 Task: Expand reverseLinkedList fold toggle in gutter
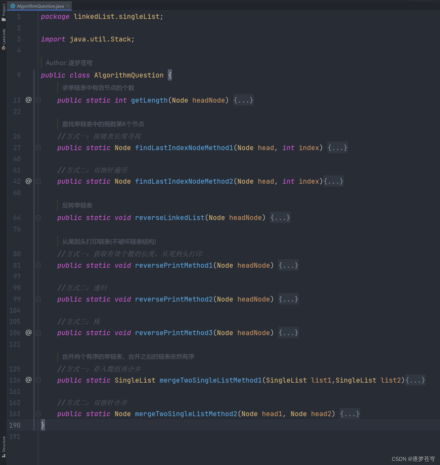[x=38, y=218]
